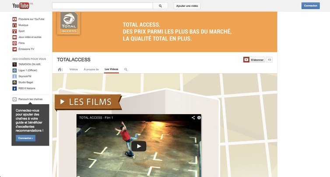This screenshot has width=330, height=177.
Task: Switch to the Vidéos tab
Action: point(74,69)
